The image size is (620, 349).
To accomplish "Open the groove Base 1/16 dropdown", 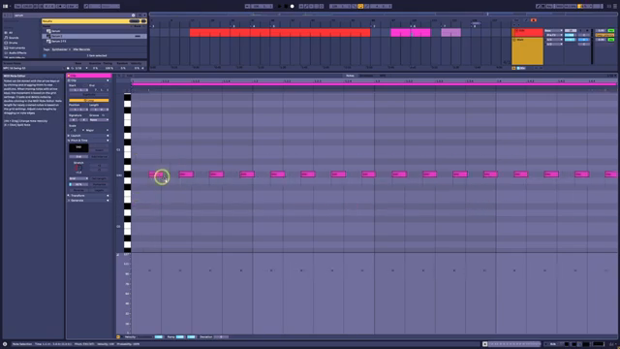I will point(81,68).
